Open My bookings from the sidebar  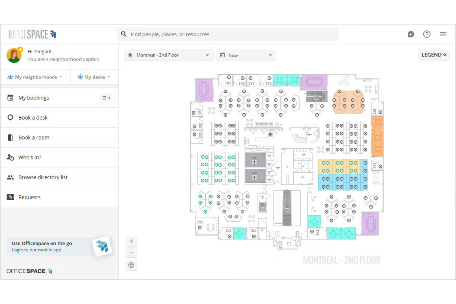coord(34,97)
